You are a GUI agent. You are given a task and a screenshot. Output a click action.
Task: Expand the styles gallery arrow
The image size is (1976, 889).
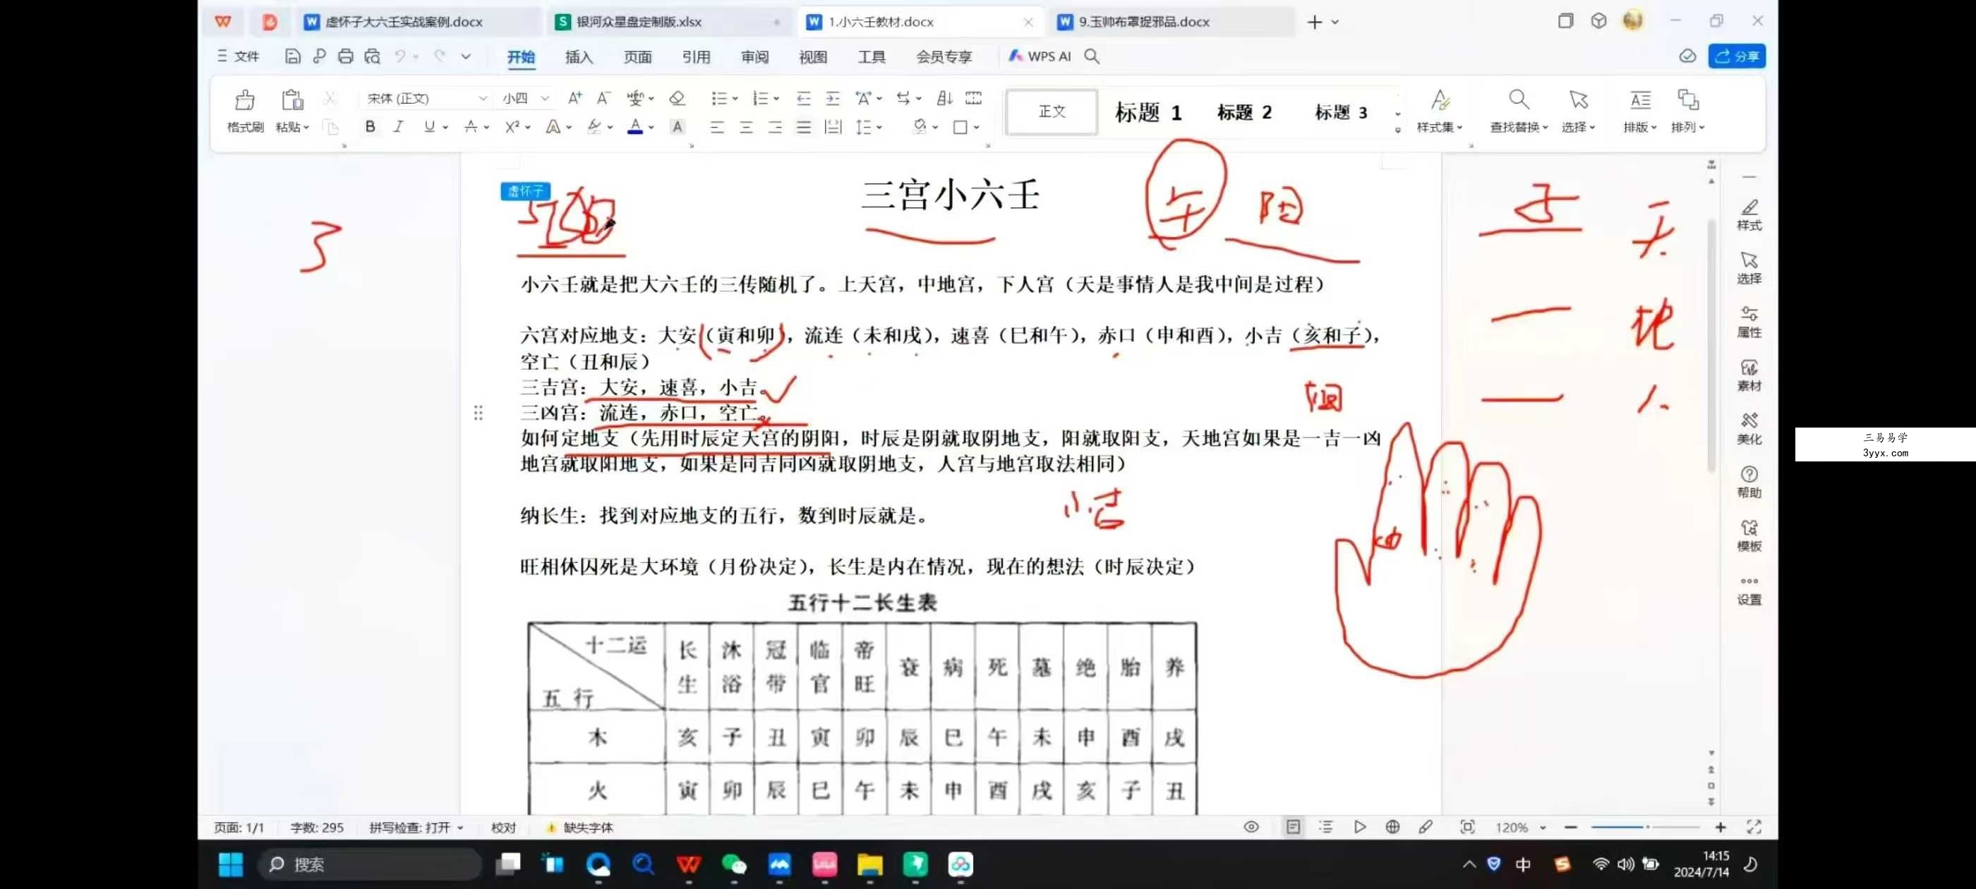click(1397, 131)
